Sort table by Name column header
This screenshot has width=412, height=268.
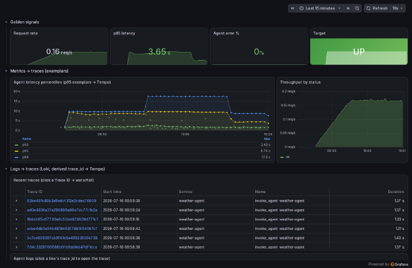pos(260,192)
